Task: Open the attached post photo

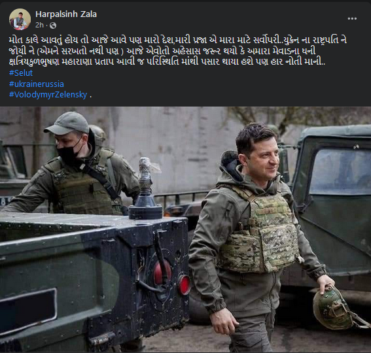Action: pyautogui.click(x=186, y=229)
